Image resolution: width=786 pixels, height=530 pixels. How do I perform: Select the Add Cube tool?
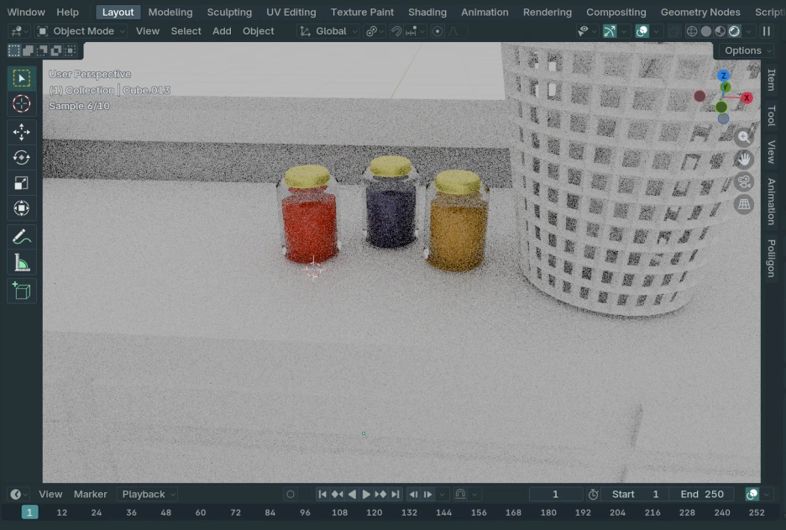21,291
